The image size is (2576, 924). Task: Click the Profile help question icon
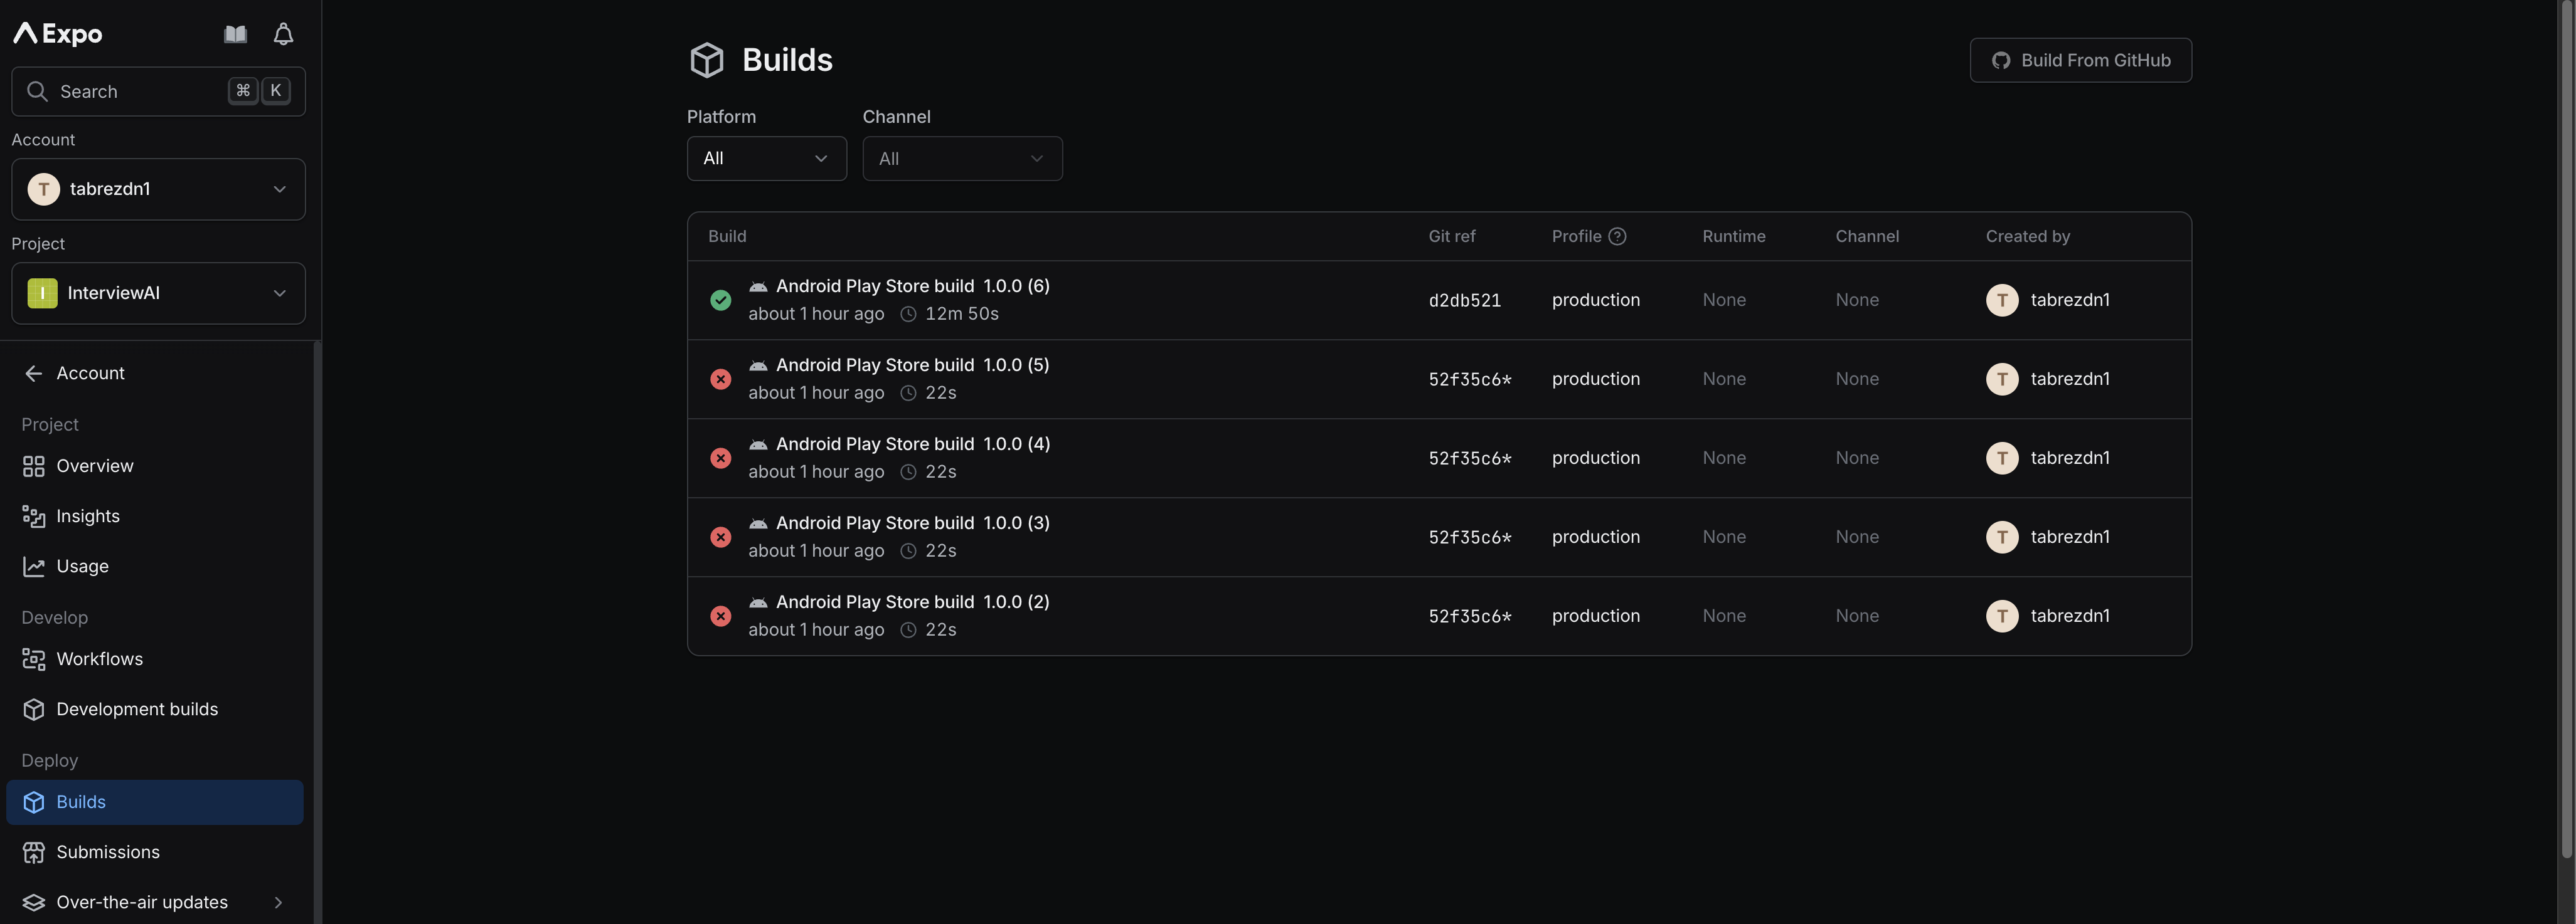click(1617, 236)
